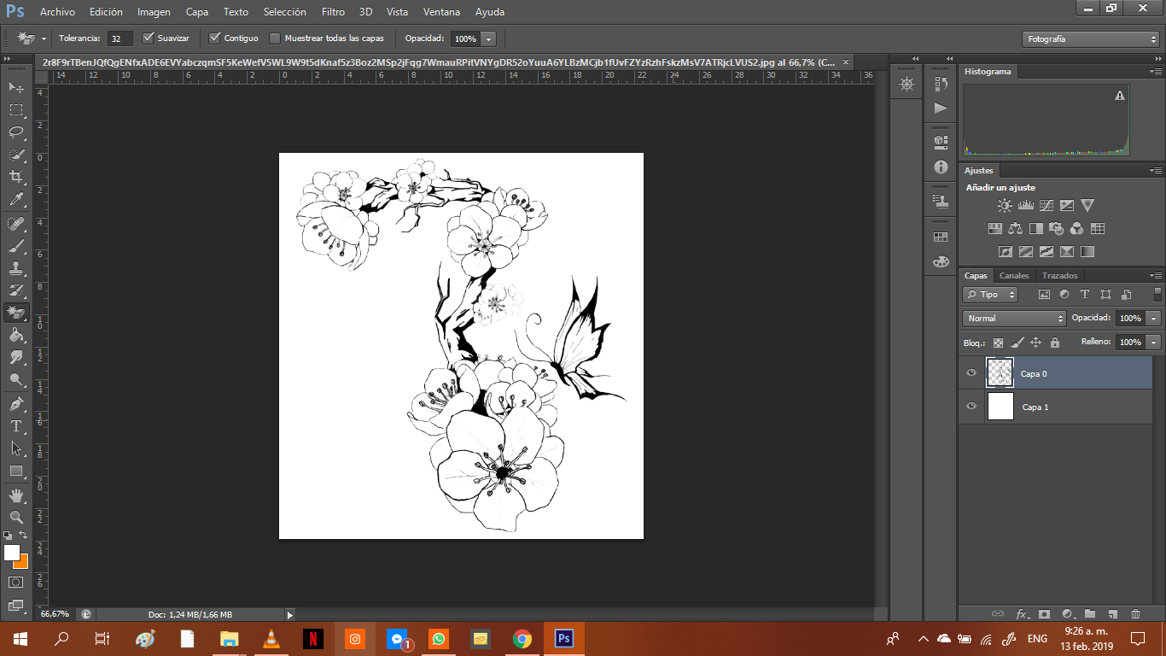Select the Crop tool
1166x656 pixels.
(16, 177)
